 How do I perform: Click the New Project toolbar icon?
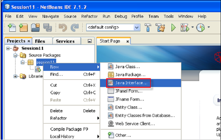click(23, 28)
